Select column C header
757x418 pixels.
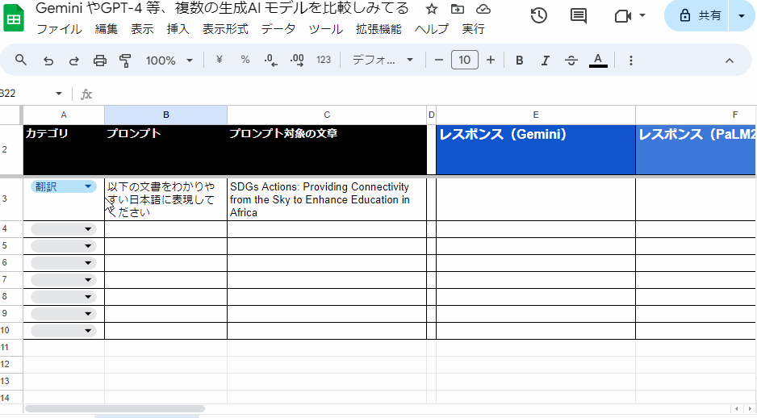(x=327, y=115)
